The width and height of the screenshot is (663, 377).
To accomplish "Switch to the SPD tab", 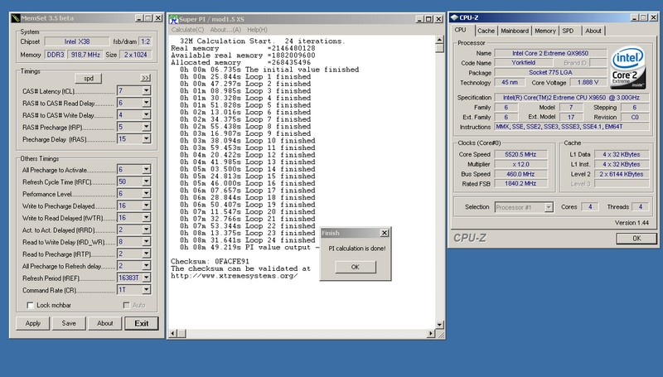I will [568, 31].
